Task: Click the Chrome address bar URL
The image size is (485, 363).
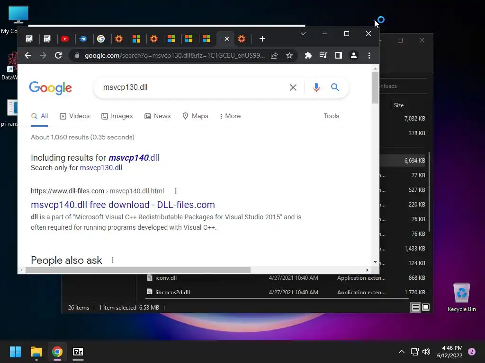Action: 175,56
